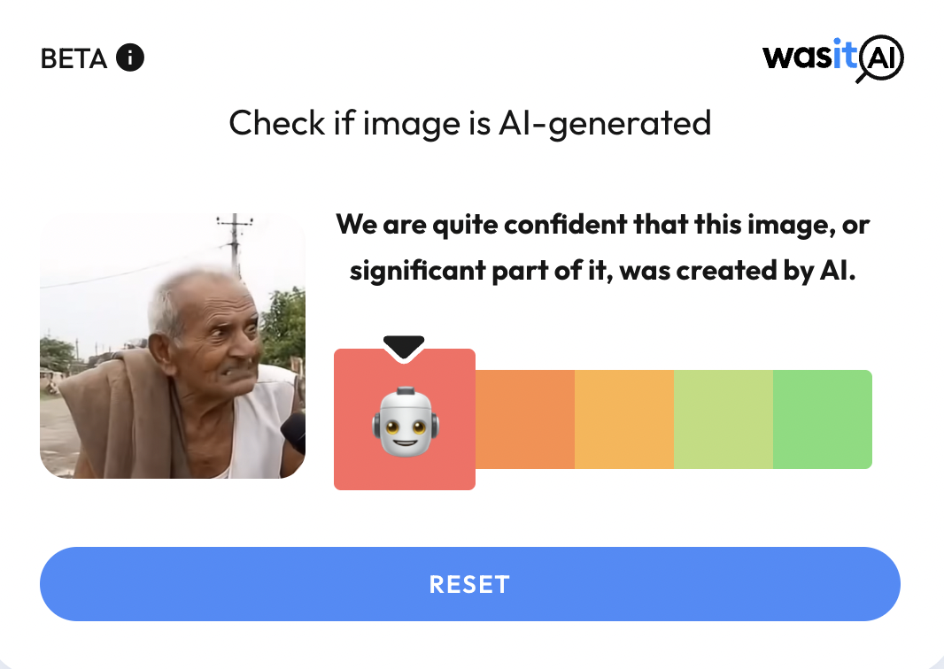Click the light green scale segment
Viewport: 944px width, 669px height.
(723, 419)
